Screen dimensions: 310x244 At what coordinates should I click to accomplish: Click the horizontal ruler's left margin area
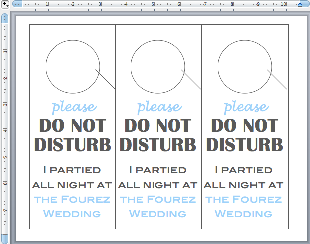(17, 4)
